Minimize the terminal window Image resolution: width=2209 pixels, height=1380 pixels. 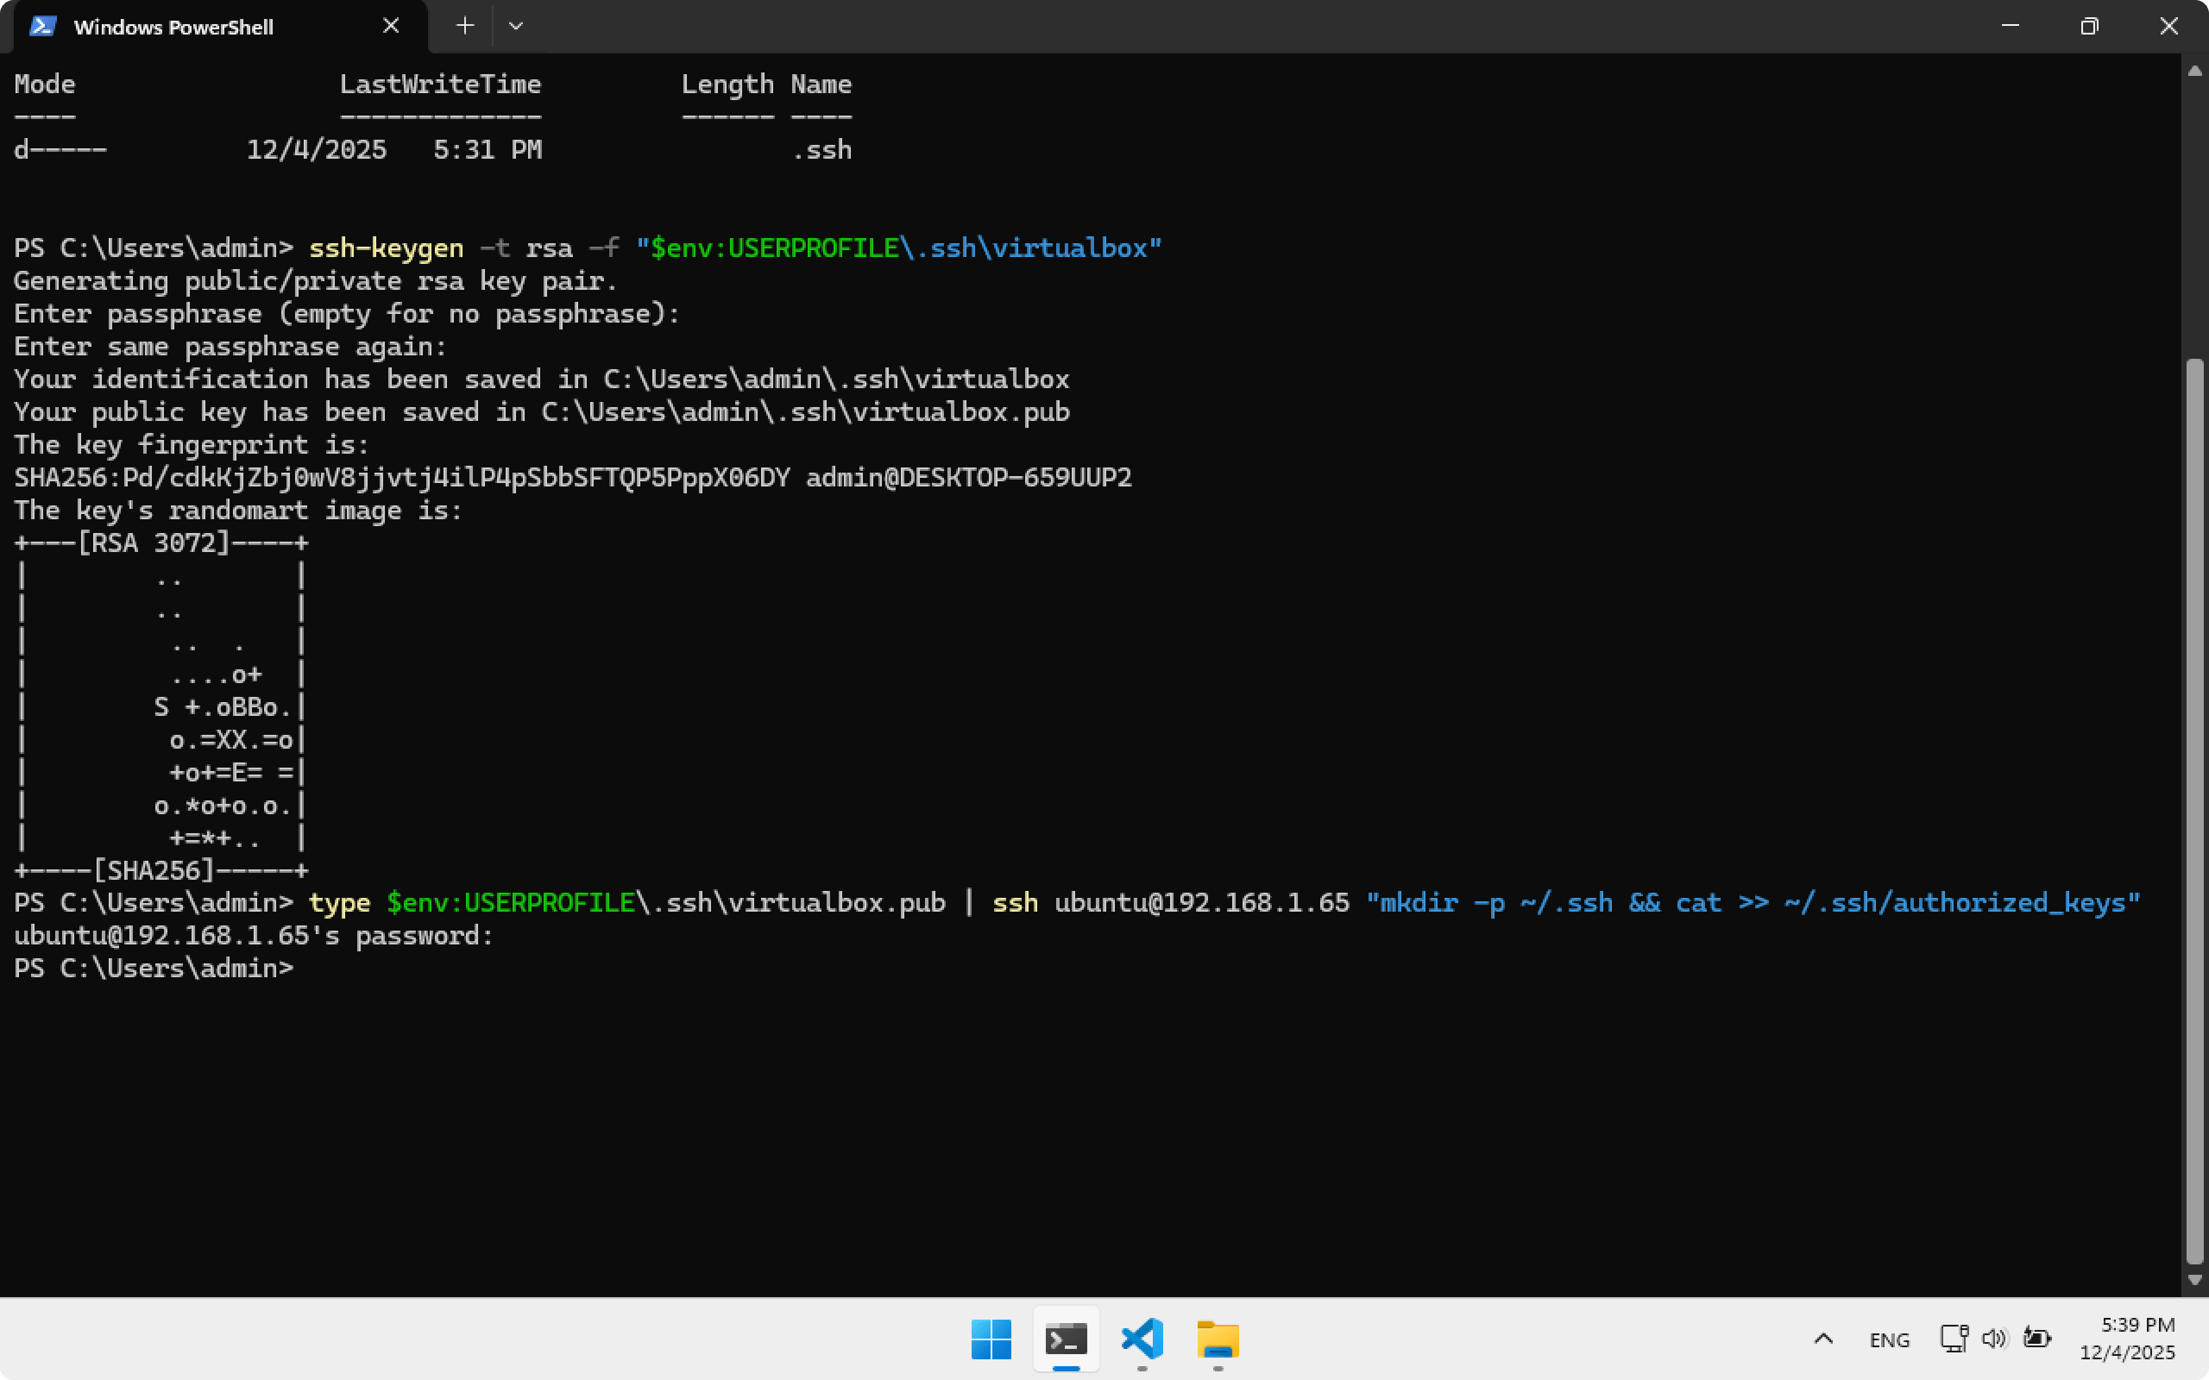point(2010,27)
